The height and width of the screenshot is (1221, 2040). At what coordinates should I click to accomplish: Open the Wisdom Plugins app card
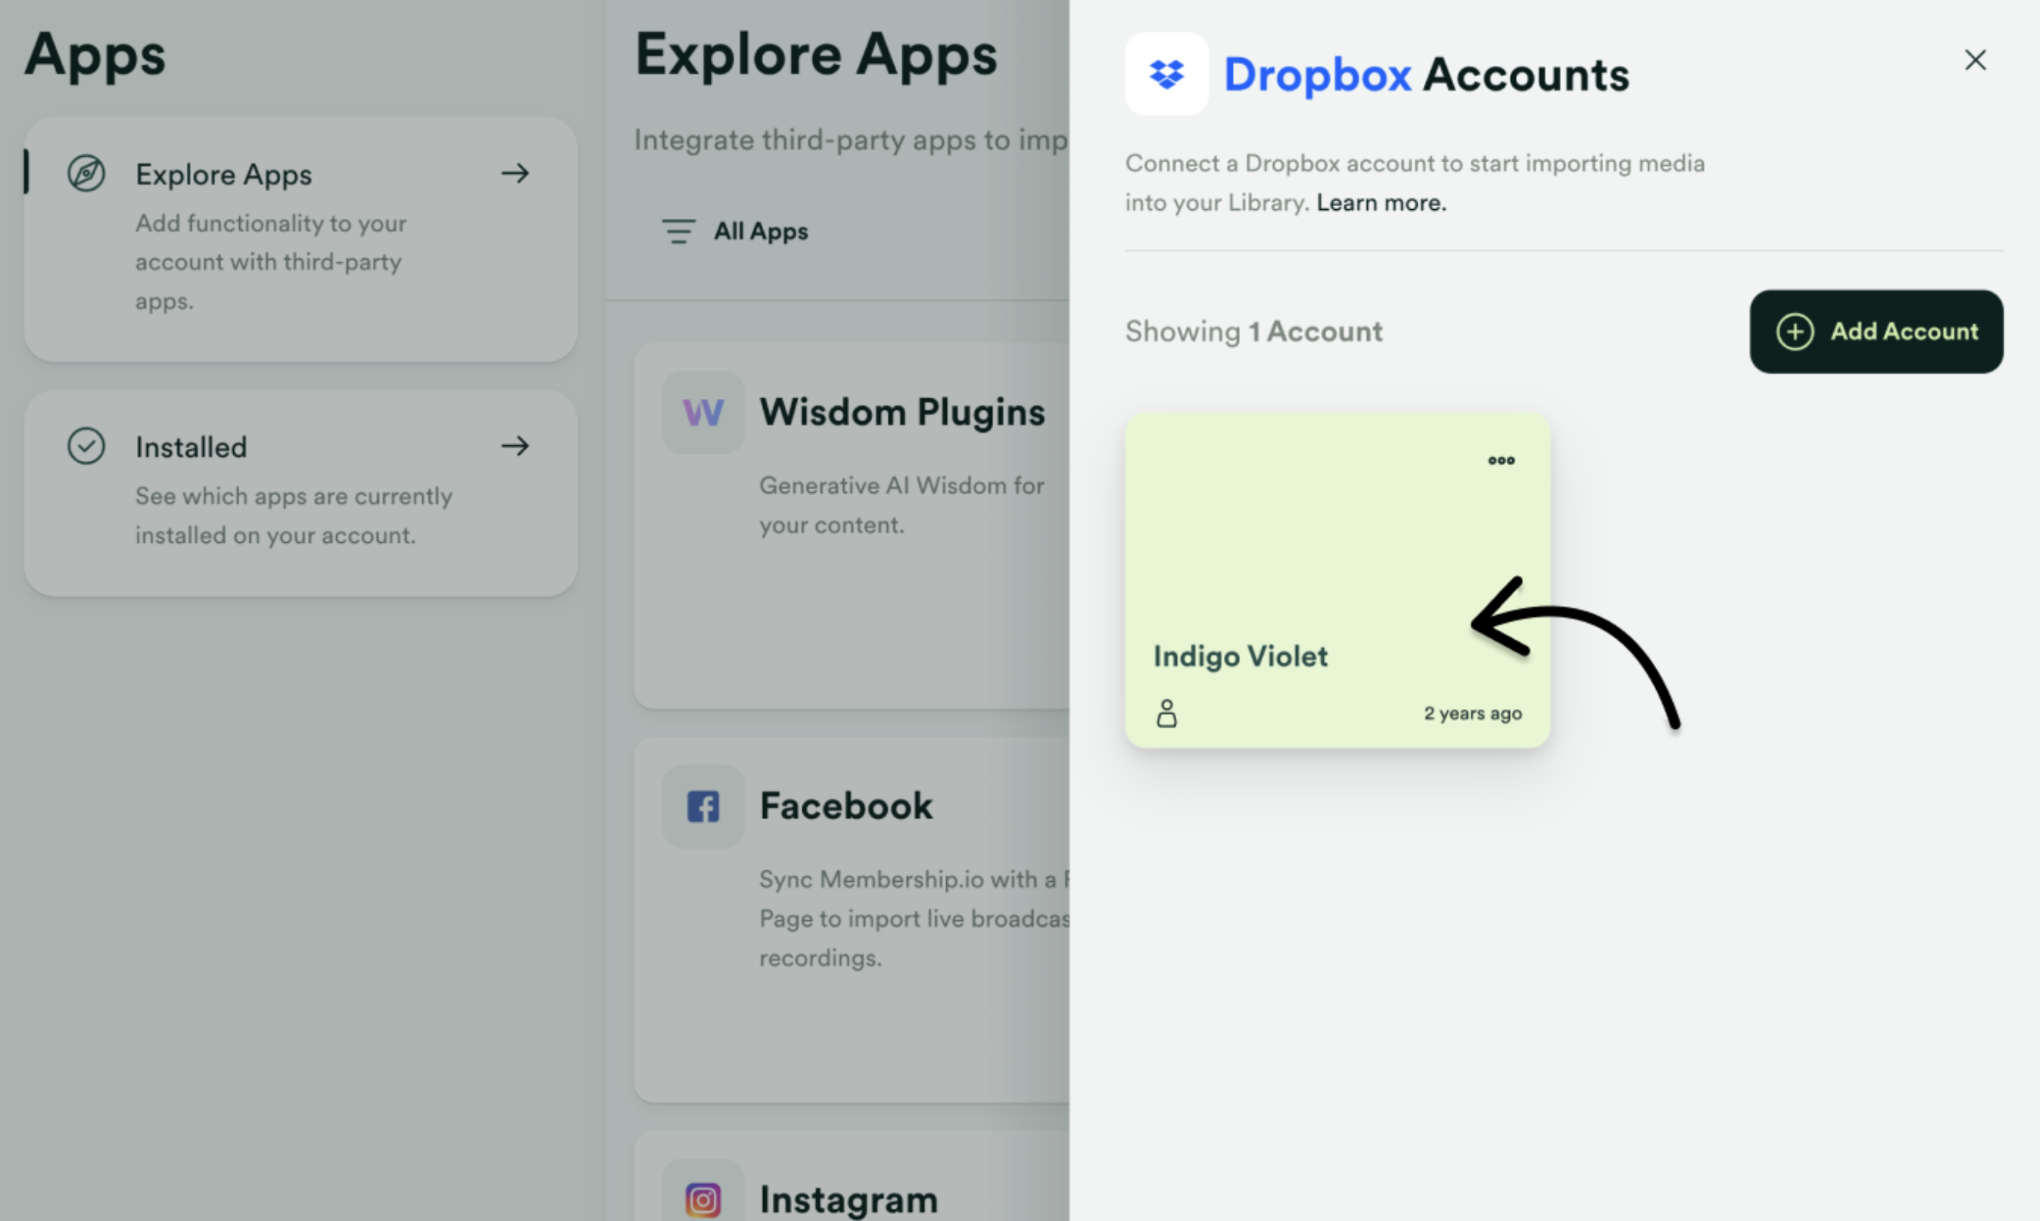tap(852, 526)
